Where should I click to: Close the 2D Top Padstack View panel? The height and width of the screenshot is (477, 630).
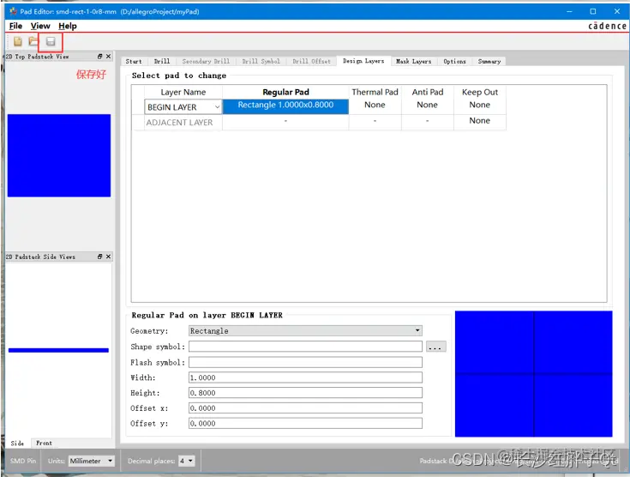tap(108, 57)
